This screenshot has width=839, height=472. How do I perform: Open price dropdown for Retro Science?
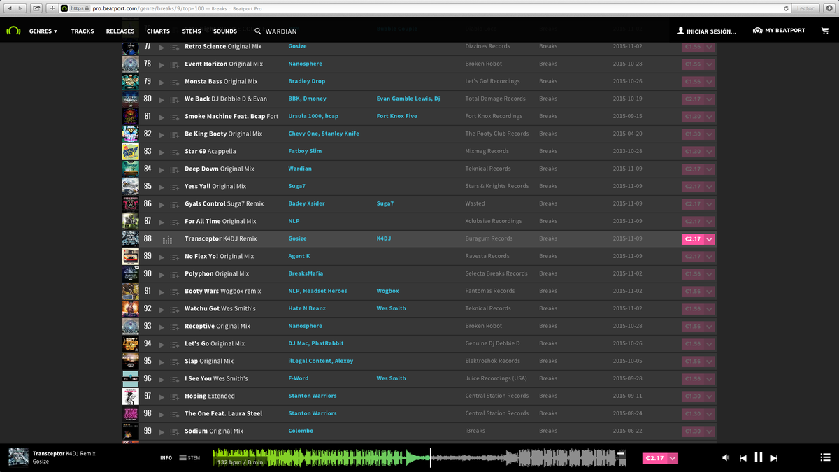pos(710,47)
